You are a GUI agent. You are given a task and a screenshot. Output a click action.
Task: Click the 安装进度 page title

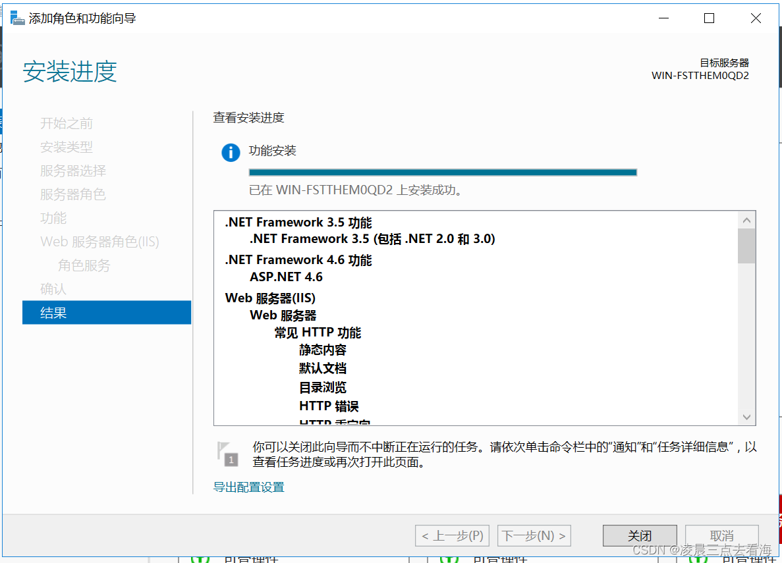[x=70, y=71]
